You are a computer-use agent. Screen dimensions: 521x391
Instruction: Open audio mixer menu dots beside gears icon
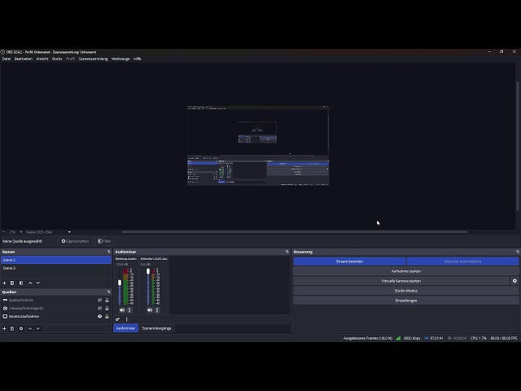(127, 319)
